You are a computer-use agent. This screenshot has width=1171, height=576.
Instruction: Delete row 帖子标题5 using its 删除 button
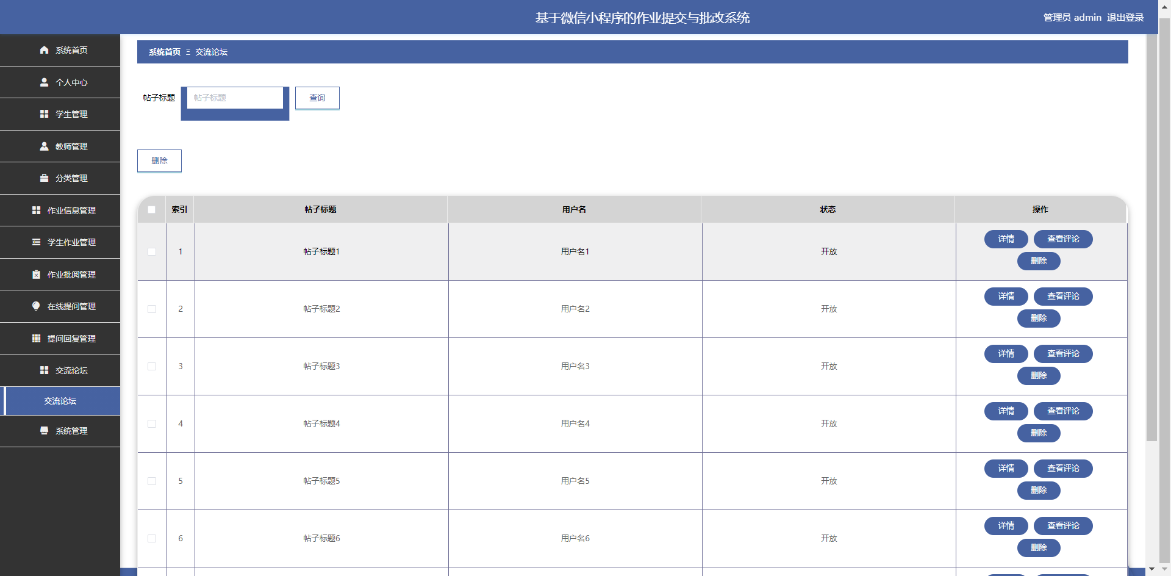1039,491
